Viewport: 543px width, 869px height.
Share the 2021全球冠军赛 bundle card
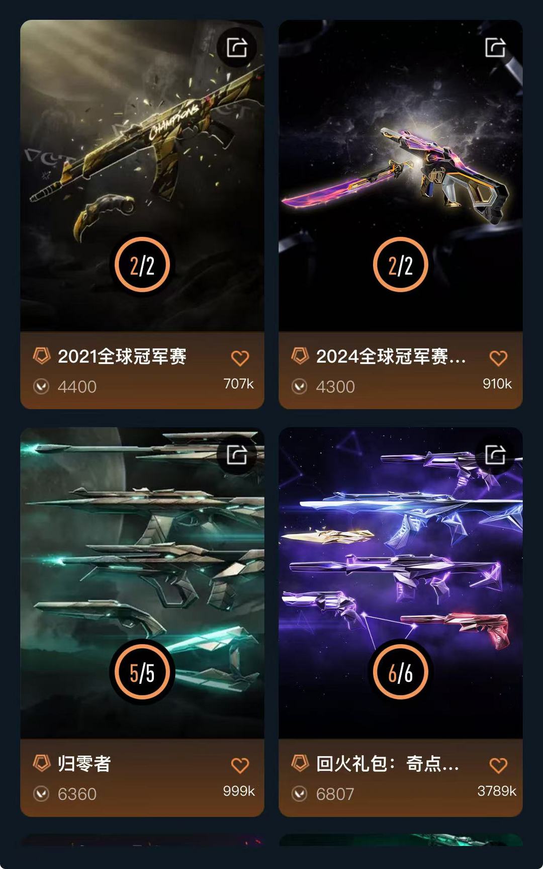237,48
